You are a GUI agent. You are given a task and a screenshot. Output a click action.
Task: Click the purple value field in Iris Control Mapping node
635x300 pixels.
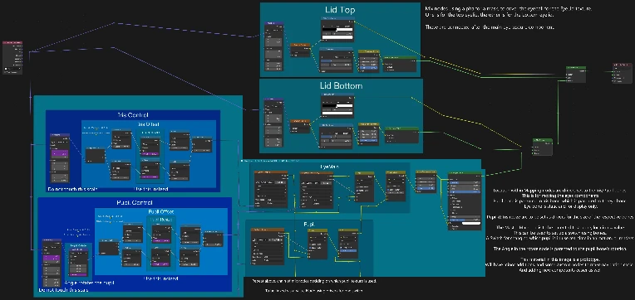coord(60,154)
